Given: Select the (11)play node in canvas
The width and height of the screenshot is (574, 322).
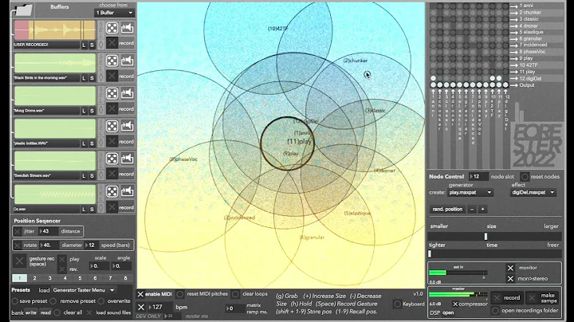Looking at the screenshot, I should click(x=299, y=141).
